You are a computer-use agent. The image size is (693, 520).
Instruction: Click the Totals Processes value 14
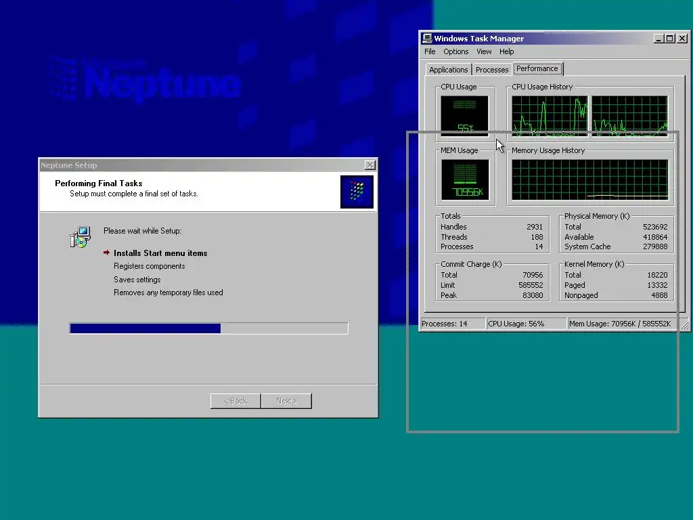click(x=539, y=246)
